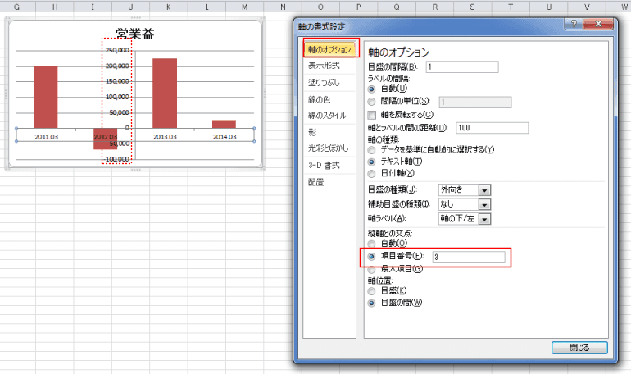Viewport: 631px width, 374px height.
Task: Select 項目番号(E) radio button
Action: pos(371,257)
